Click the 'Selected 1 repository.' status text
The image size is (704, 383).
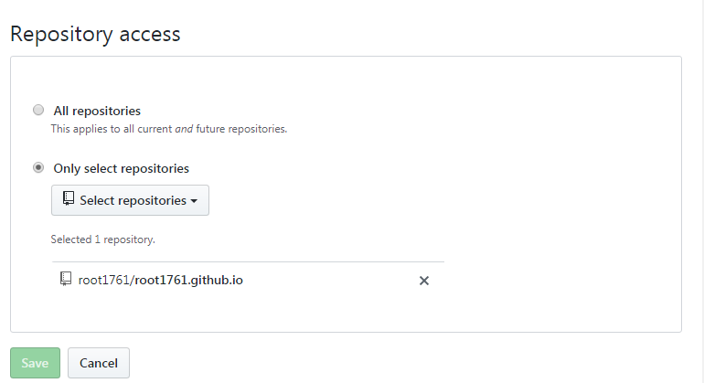[x=102, y=239]
